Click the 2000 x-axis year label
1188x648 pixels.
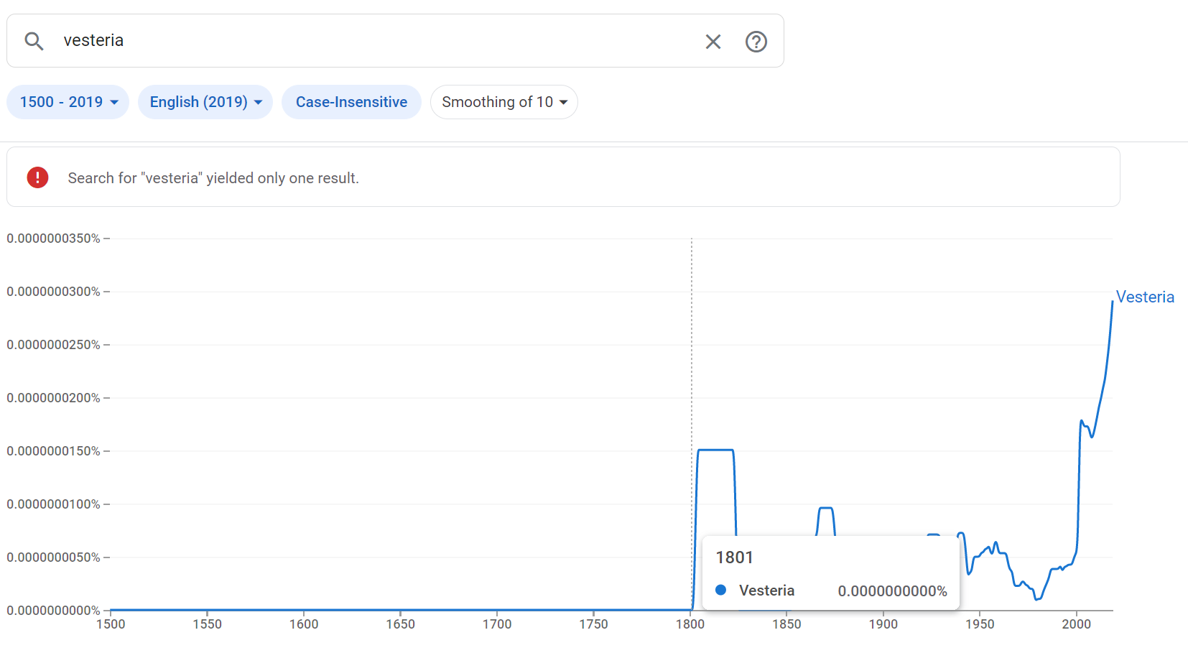pyautogui.click(x=1076, y=624)
